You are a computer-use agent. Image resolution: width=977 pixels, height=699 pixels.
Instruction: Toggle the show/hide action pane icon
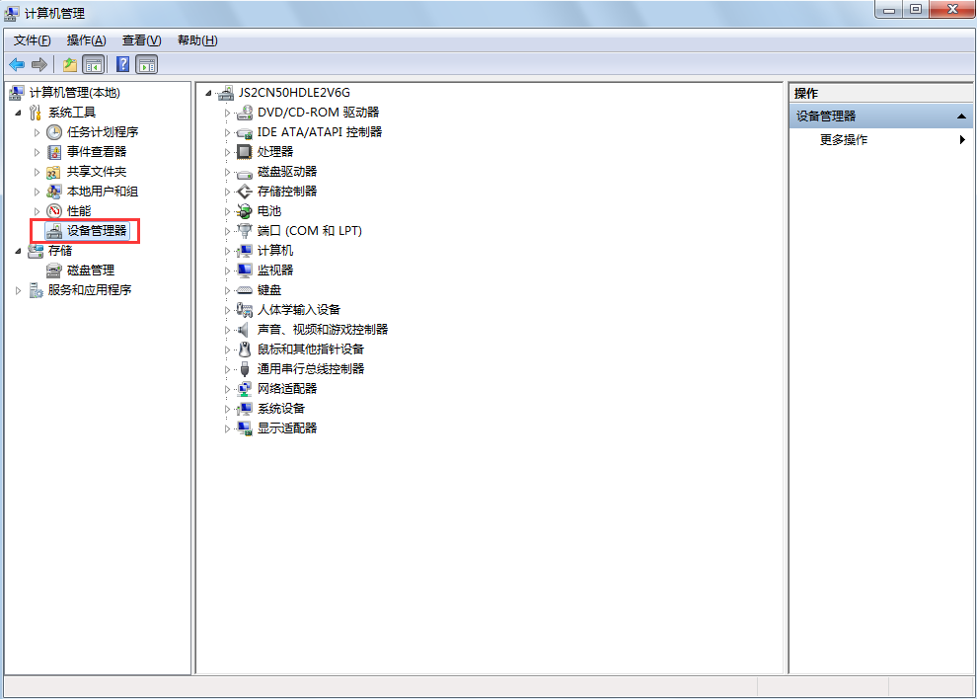[147, 65]
